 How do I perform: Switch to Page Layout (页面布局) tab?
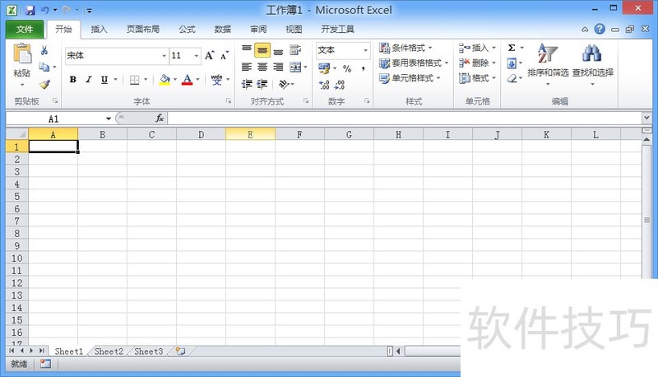tap(143, 30)
